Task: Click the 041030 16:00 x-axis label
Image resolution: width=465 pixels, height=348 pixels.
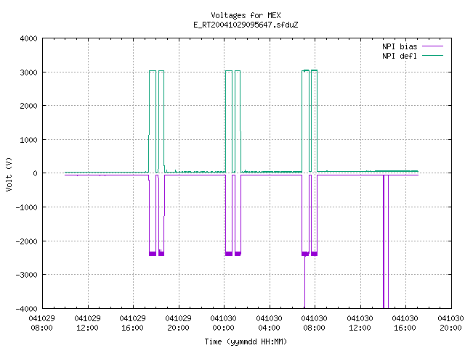Action: [405, 323]
